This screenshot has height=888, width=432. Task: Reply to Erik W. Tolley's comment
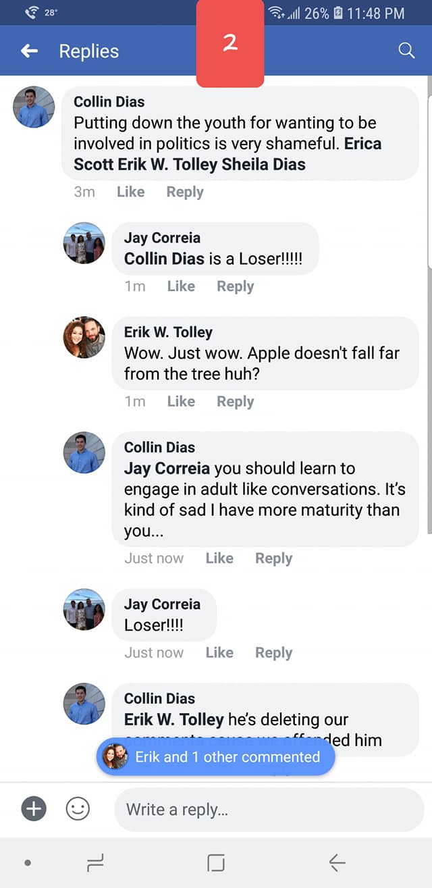coord(235,401)
